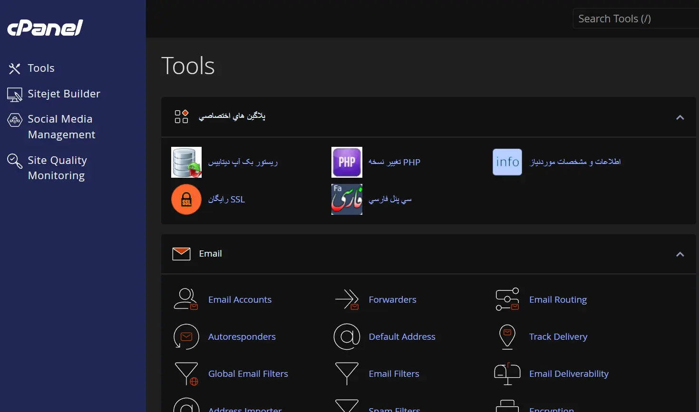
Task: Click the custom plugins section grid icon
Action: point(181,116)
